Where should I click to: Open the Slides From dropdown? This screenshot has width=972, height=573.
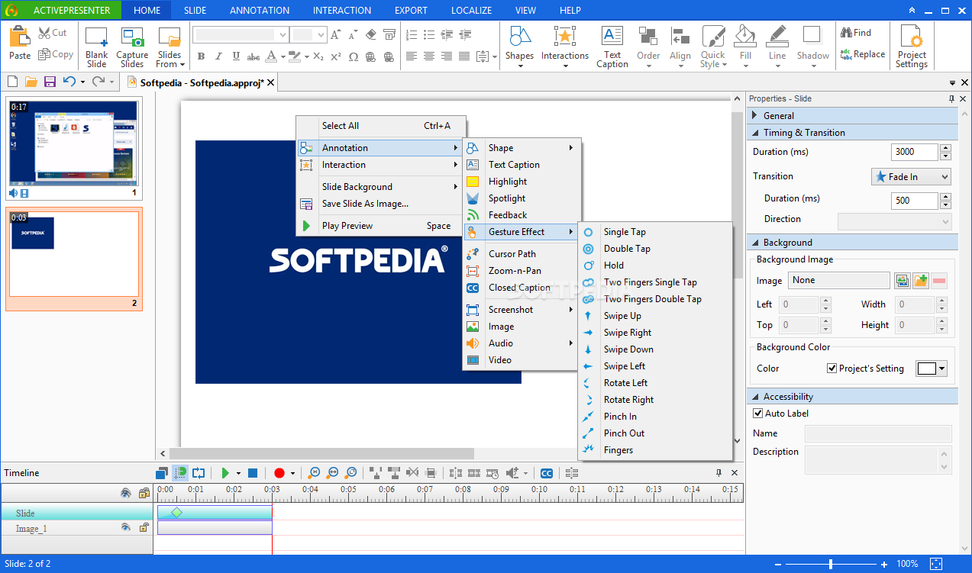[170, 47]
